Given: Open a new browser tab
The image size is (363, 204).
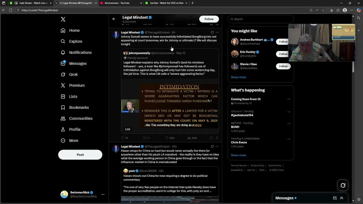Looking at the screenshot, I should point(192,3).
